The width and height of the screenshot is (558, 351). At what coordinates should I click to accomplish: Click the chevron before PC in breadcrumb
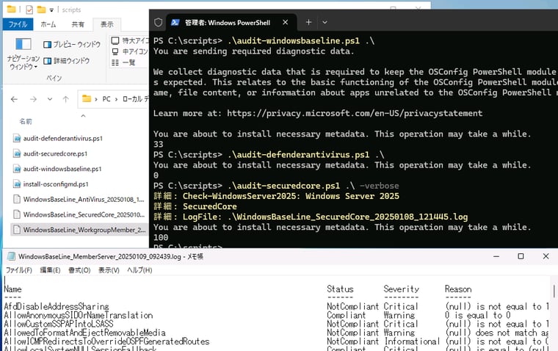coord(96,99)
